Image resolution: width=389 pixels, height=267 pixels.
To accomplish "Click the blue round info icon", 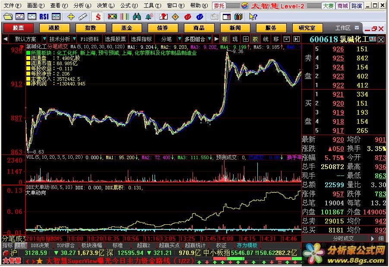I will pos(200,17).
